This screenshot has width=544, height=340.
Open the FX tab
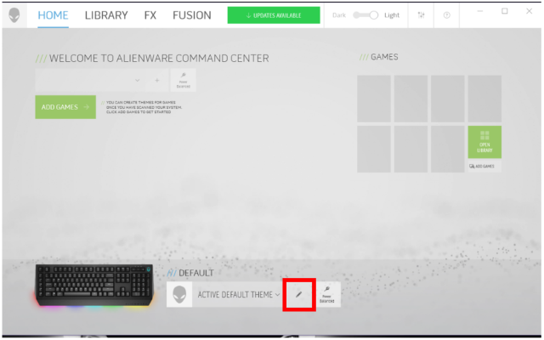(150, 15)
